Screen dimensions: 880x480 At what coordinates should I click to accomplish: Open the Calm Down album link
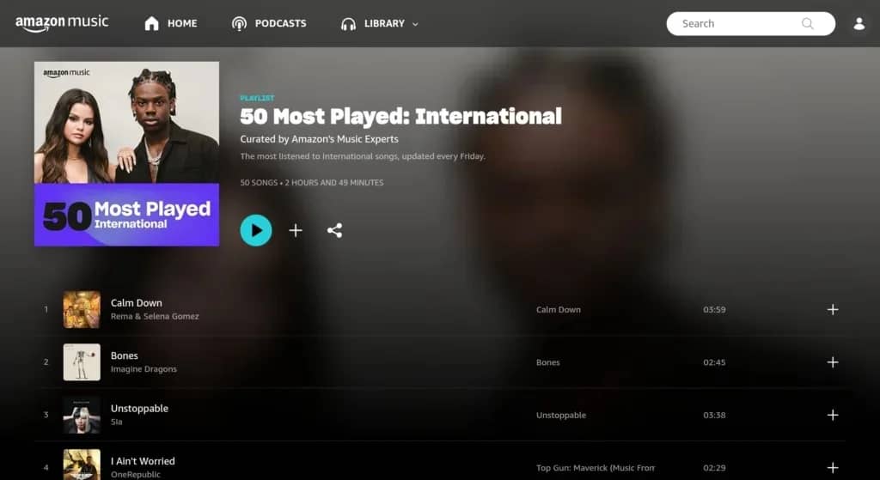click(x=559, y=309)
